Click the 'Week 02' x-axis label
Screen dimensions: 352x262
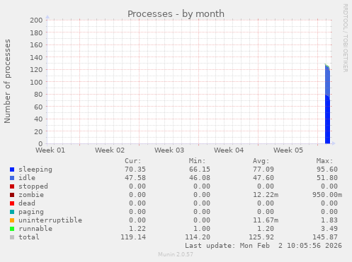point(110,150)
